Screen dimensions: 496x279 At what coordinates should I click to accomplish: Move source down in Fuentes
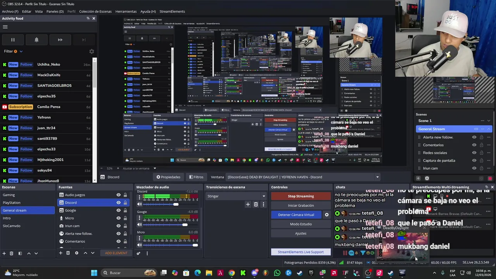click(93, 253)
